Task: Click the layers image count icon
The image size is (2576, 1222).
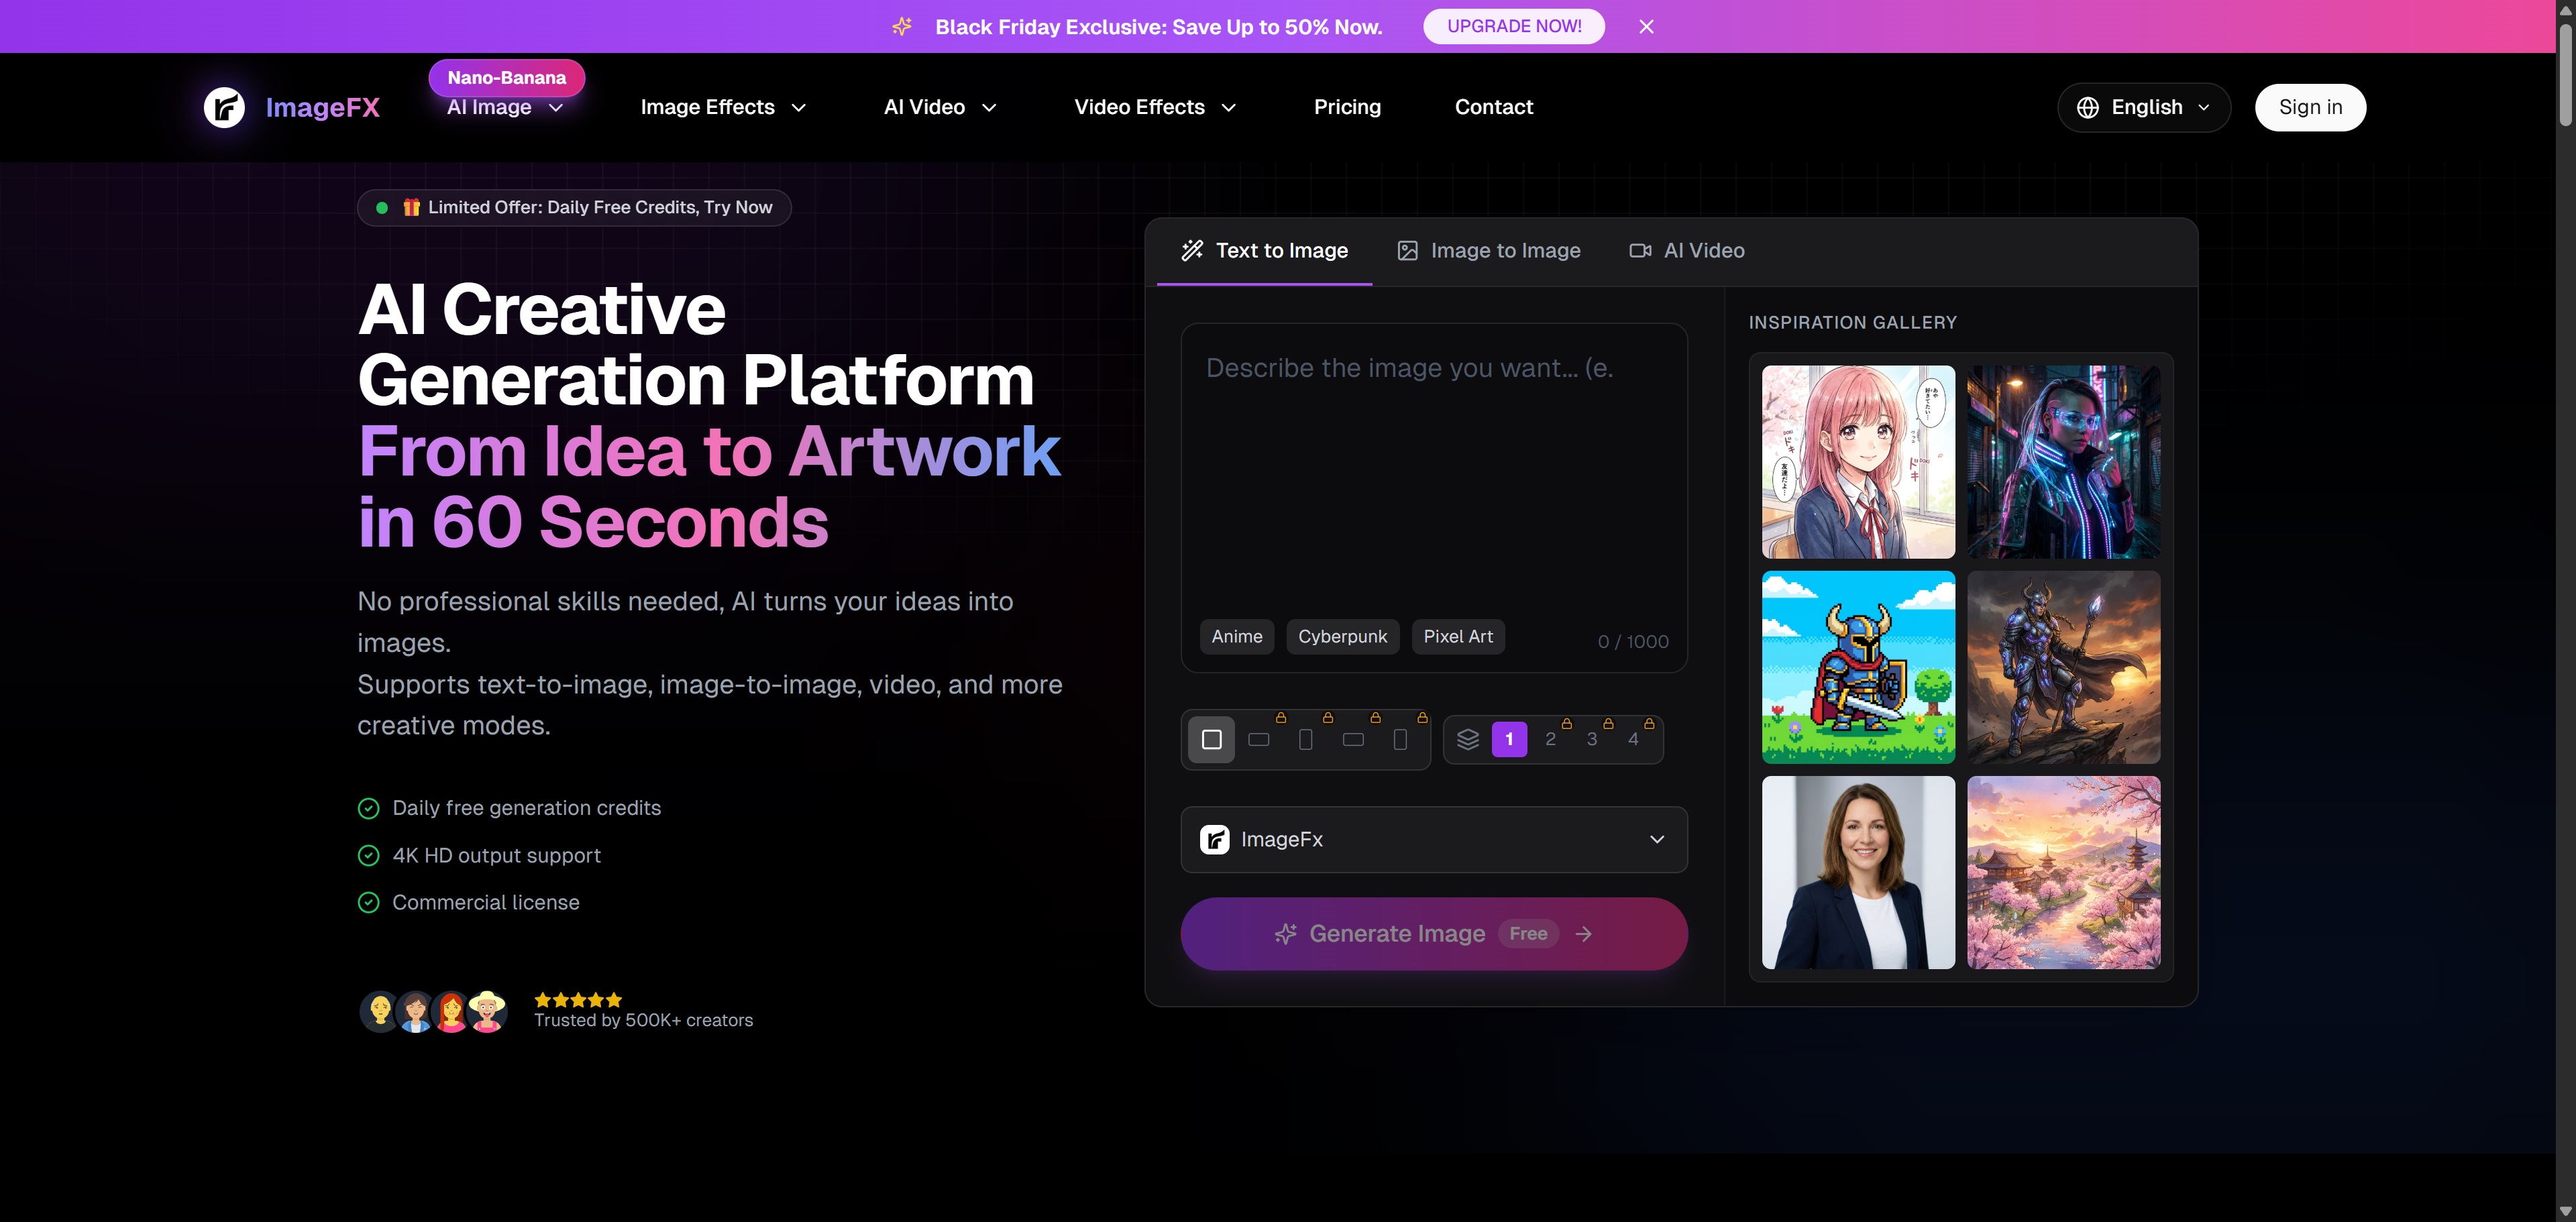Action: pyautogui.click(x=1467, y=740)
